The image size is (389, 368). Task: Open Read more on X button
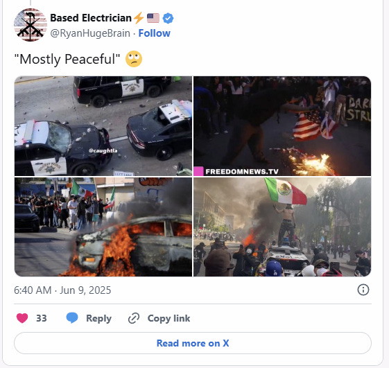point(193,343)
